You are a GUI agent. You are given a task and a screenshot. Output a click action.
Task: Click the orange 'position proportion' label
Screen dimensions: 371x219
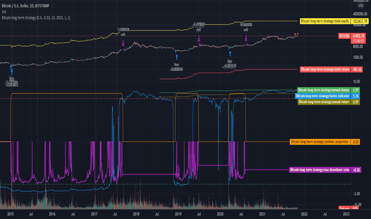(x=320, y=142)
